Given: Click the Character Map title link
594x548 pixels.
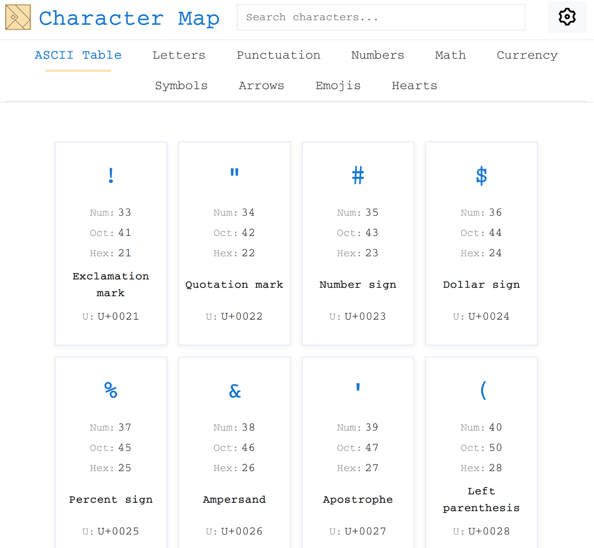Looking at the screenshot, I should [129, 18].
